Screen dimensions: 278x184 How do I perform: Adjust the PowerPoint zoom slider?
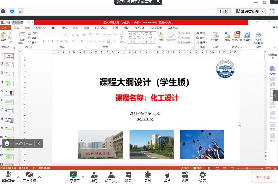pyautogui.click(x=247, y=168)
